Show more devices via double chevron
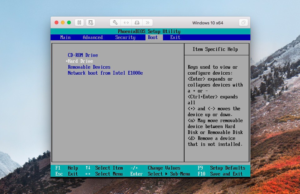This screenshot has width=300, height=194. click(147, 22)
